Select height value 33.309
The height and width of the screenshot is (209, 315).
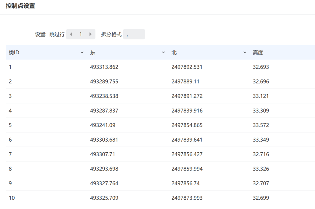pos(261,111)
